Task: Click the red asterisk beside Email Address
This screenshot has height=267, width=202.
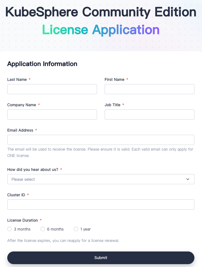Action: tap(36, 130)
